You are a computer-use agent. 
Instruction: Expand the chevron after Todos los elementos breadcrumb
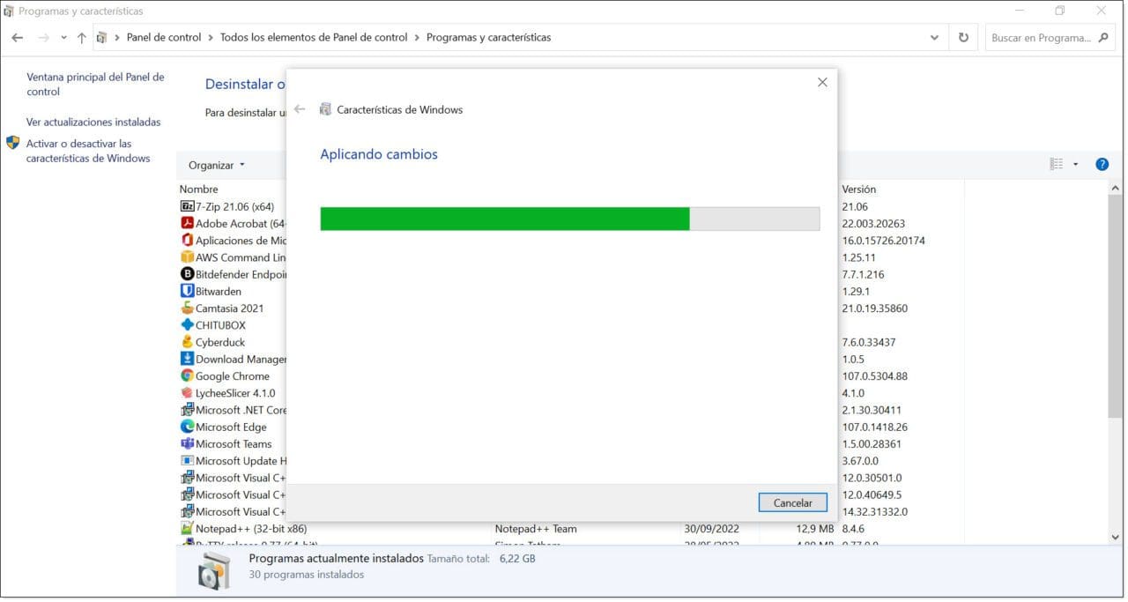(x=417, y=38)
